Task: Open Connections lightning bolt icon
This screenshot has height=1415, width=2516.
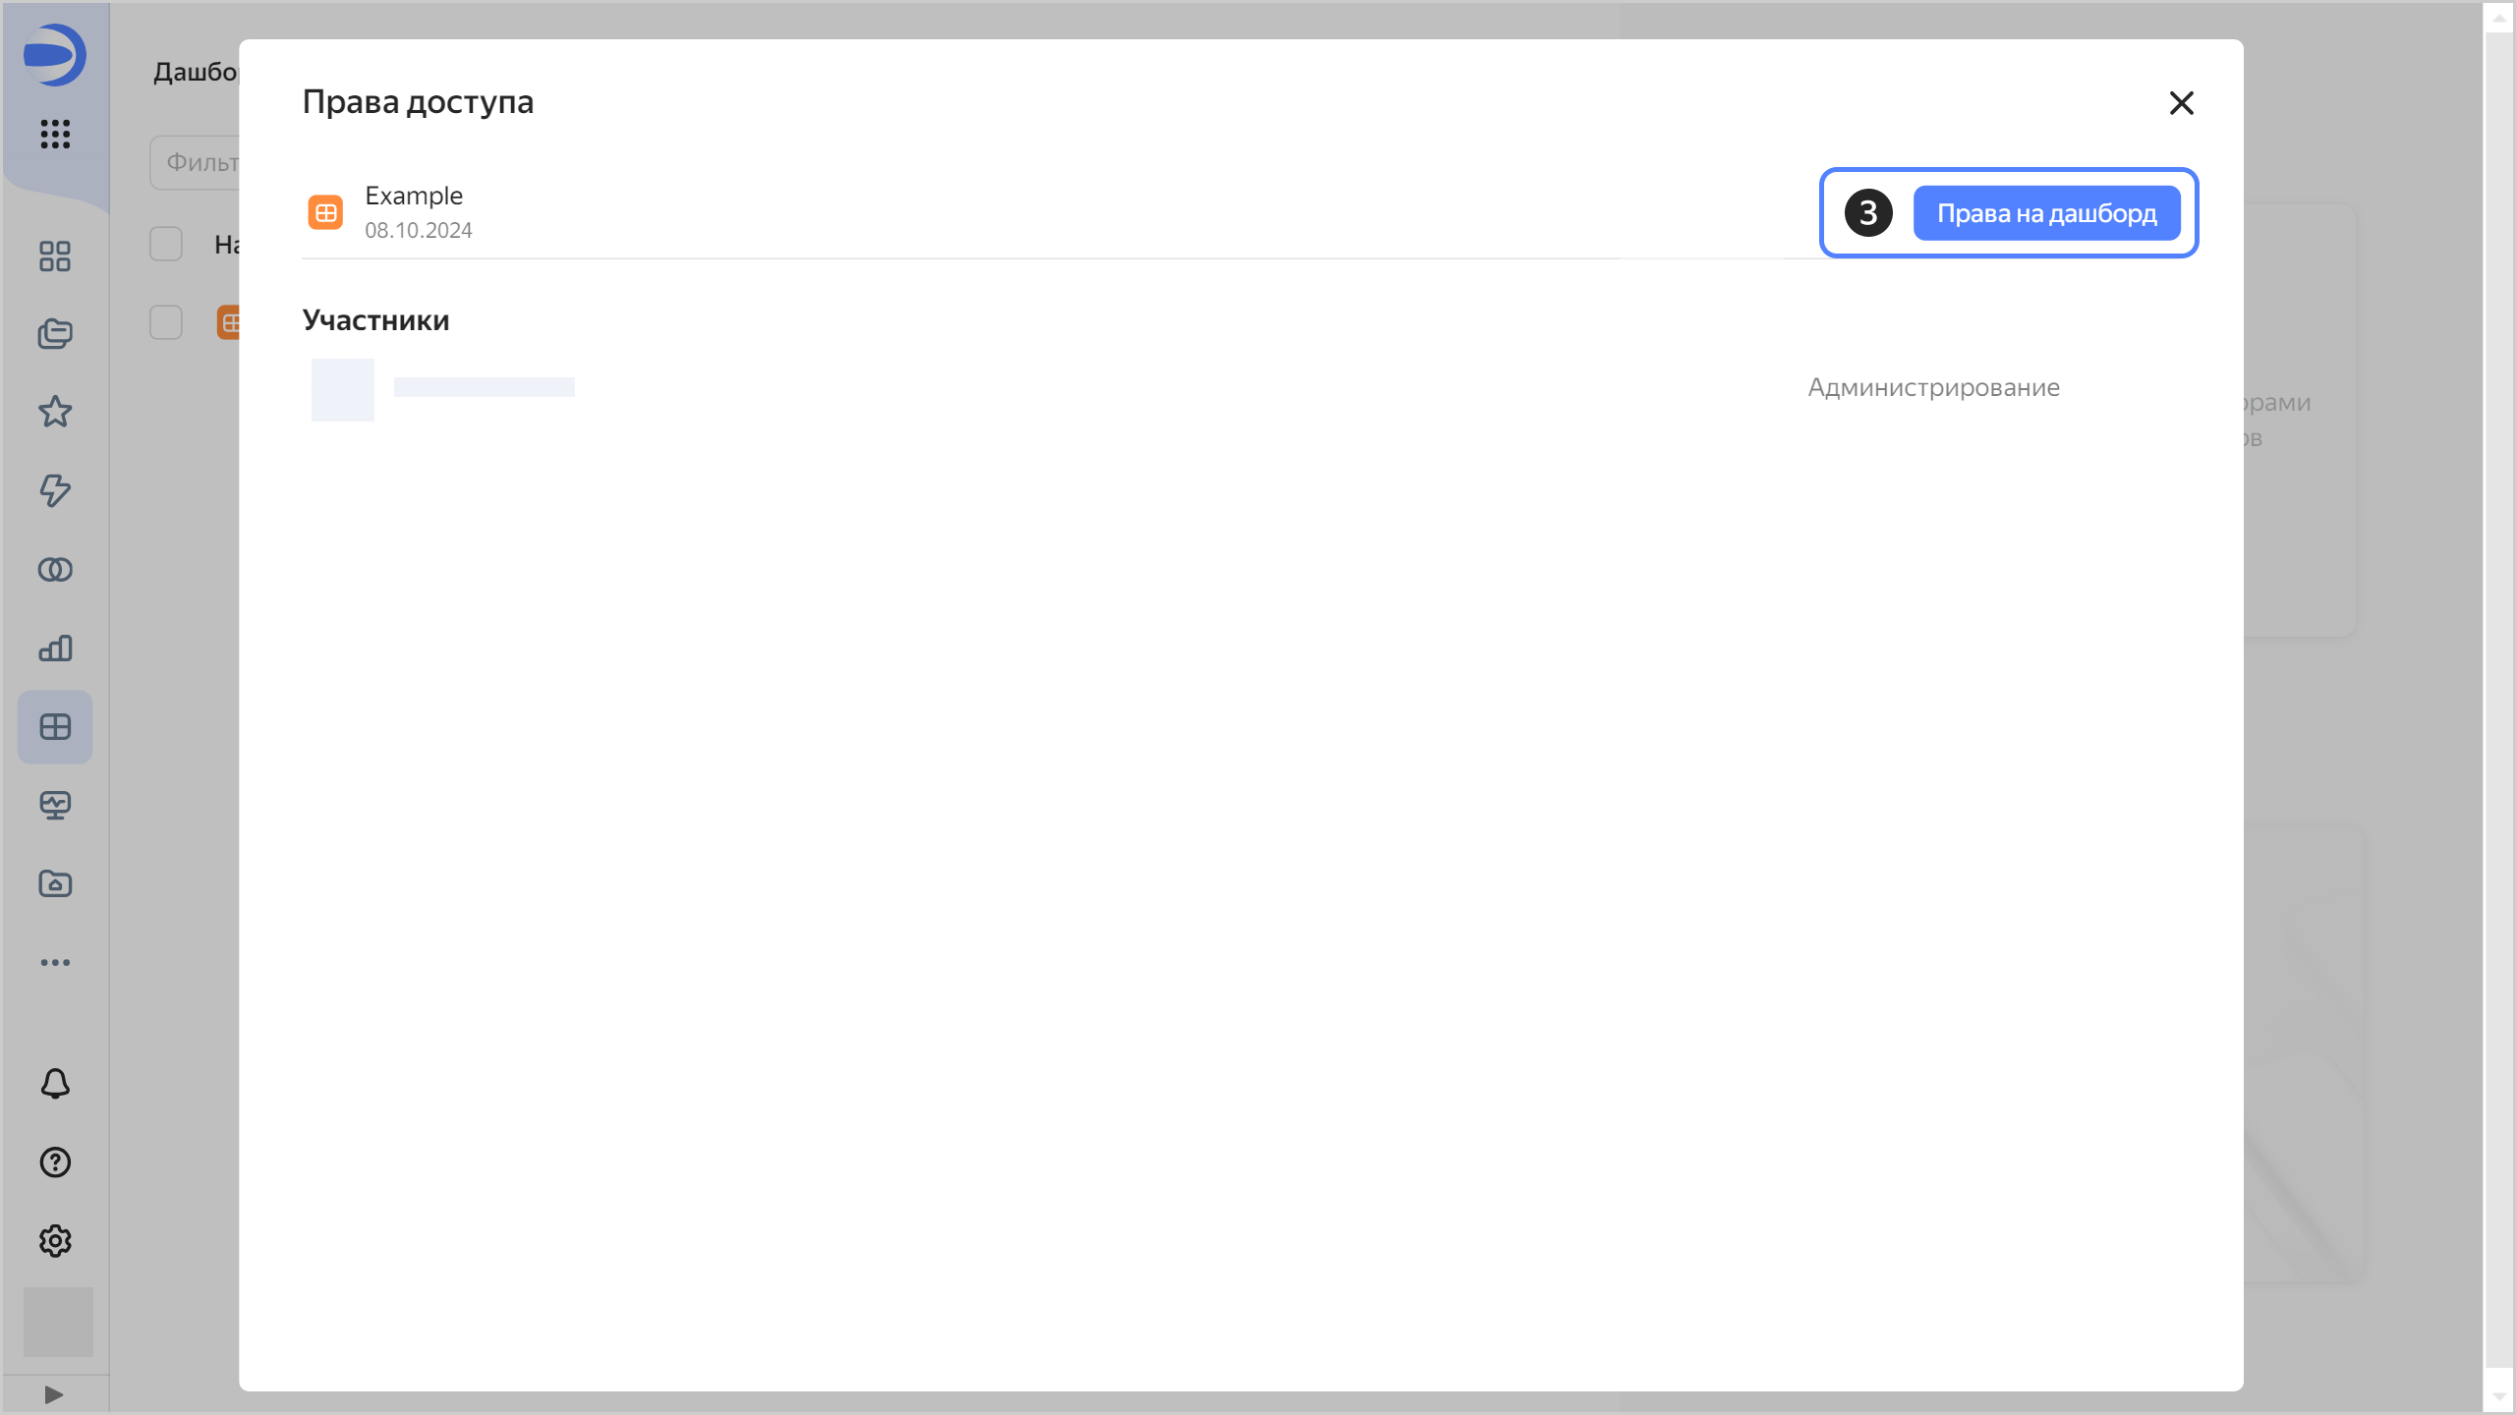Action: coord(55,490)
